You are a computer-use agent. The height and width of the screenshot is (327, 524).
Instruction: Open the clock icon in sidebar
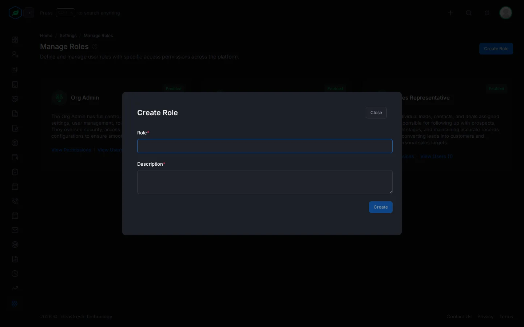tap(15, 274)
